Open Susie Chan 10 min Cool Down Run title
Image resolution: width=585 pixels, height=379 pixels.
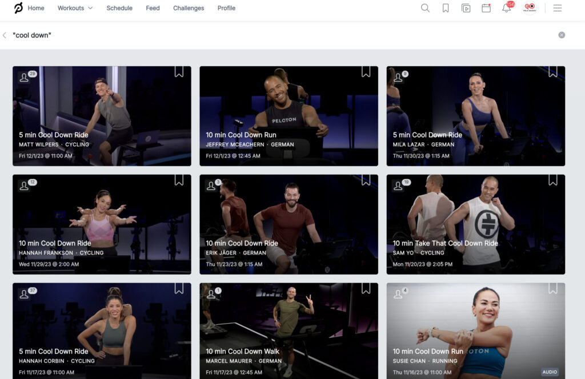pyautogui.click(x=428, y=352)
